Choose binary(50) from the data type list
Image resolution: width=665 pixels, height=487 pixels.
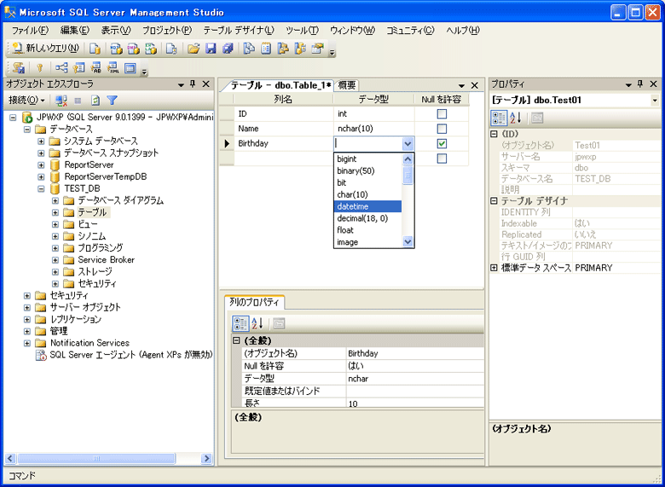point(367,171)
